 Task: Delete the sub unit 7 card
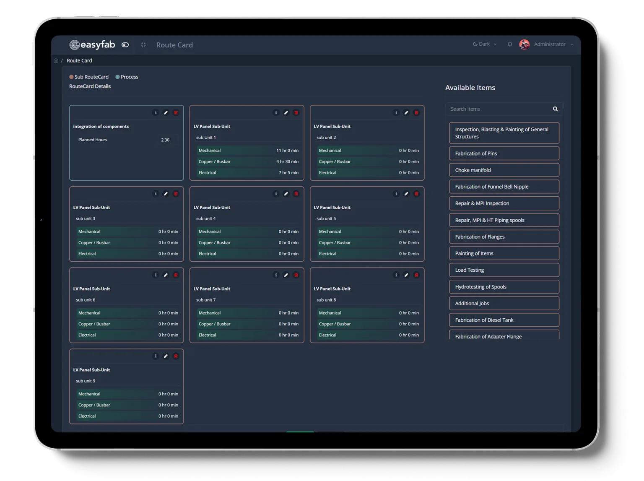point(296,275)
